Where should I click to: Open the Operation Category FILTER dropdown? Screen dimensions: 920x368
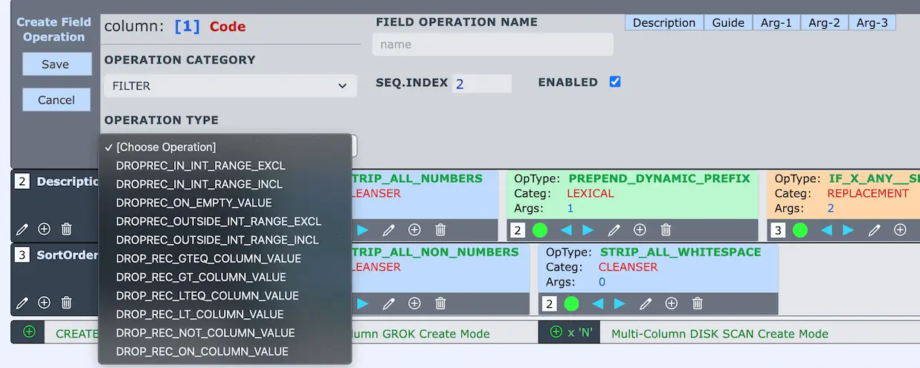coord(229,85)
